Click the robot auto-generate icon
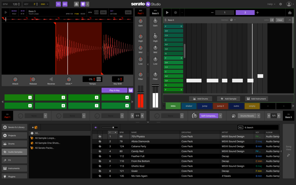This screenshot has height=185, width=296. click(290, 13)
